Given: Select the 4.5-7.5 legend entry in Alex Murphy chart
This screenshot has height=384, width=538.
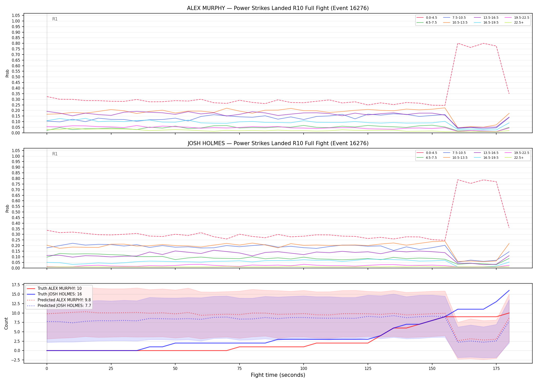Looking at the screenshot, I should pos(427,23).
